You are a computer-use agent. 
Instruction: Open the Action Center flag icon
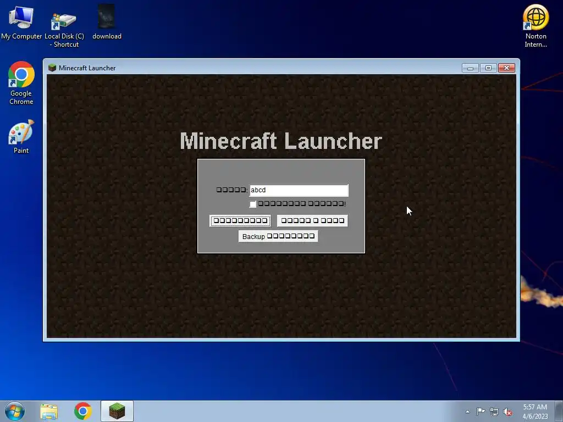click(481, 412)
